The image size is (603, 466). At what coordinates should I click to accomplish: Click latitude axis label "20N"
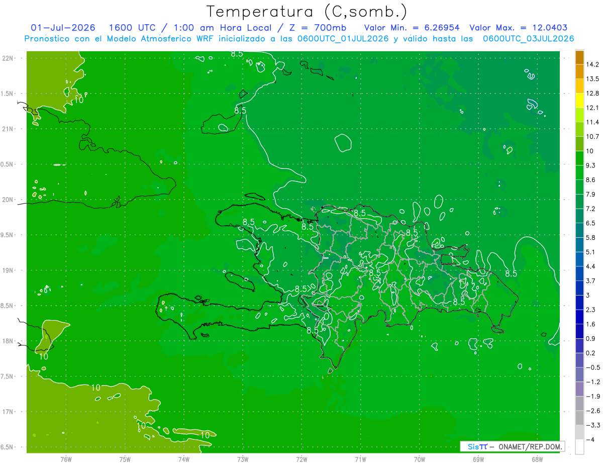(x=9, y=200)
